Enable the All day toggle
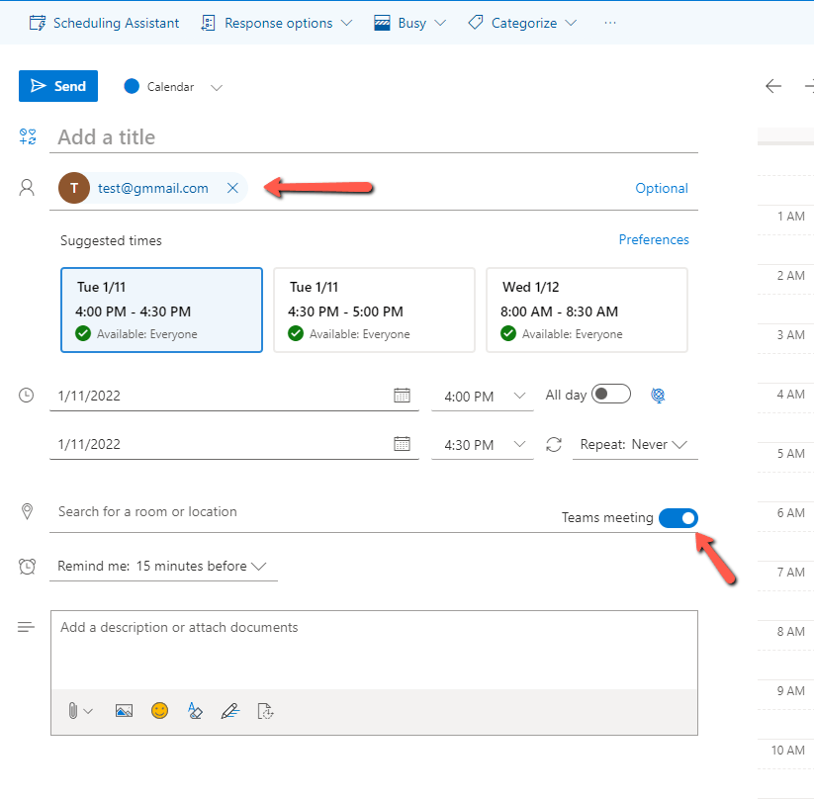The height and width of the screenshot is (800, 814). click(x=610, y=395)
